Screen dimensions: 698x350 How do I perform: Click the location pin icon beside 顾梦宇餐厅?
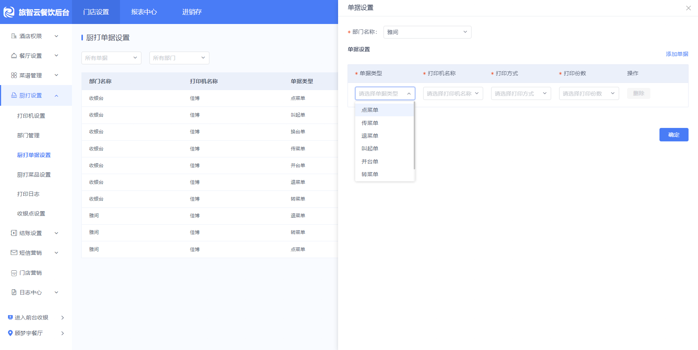[10, 333]
